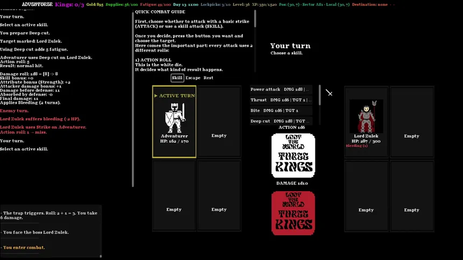Image resolution: width=463 pixels, height=260 pixels.
Task: Click the skill list scrollbar
Action: (x=320, y=96)
